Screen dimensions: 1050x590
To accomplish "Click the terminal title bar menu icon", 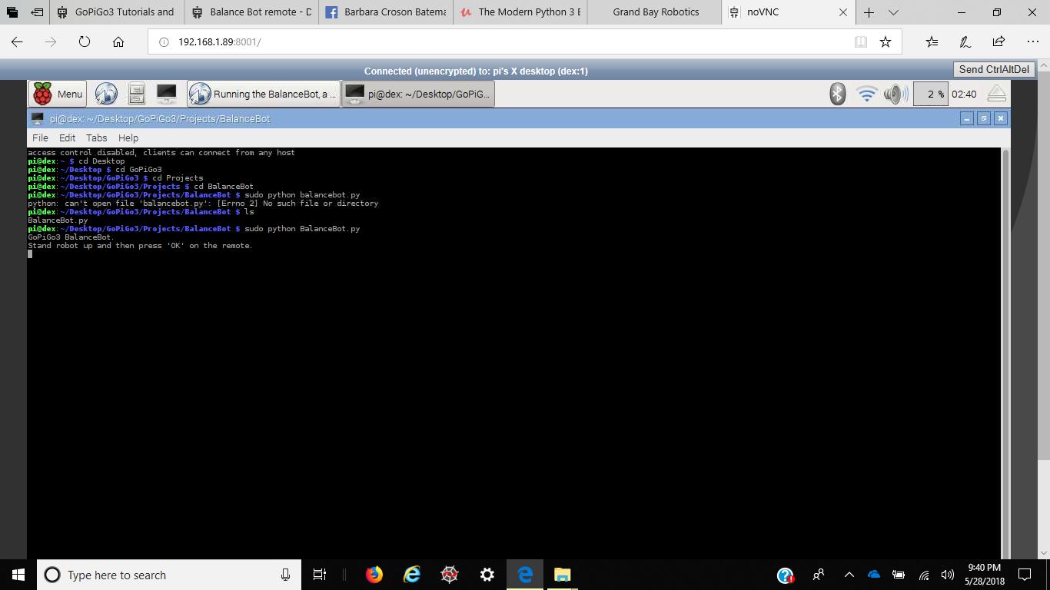I will 37,118.
